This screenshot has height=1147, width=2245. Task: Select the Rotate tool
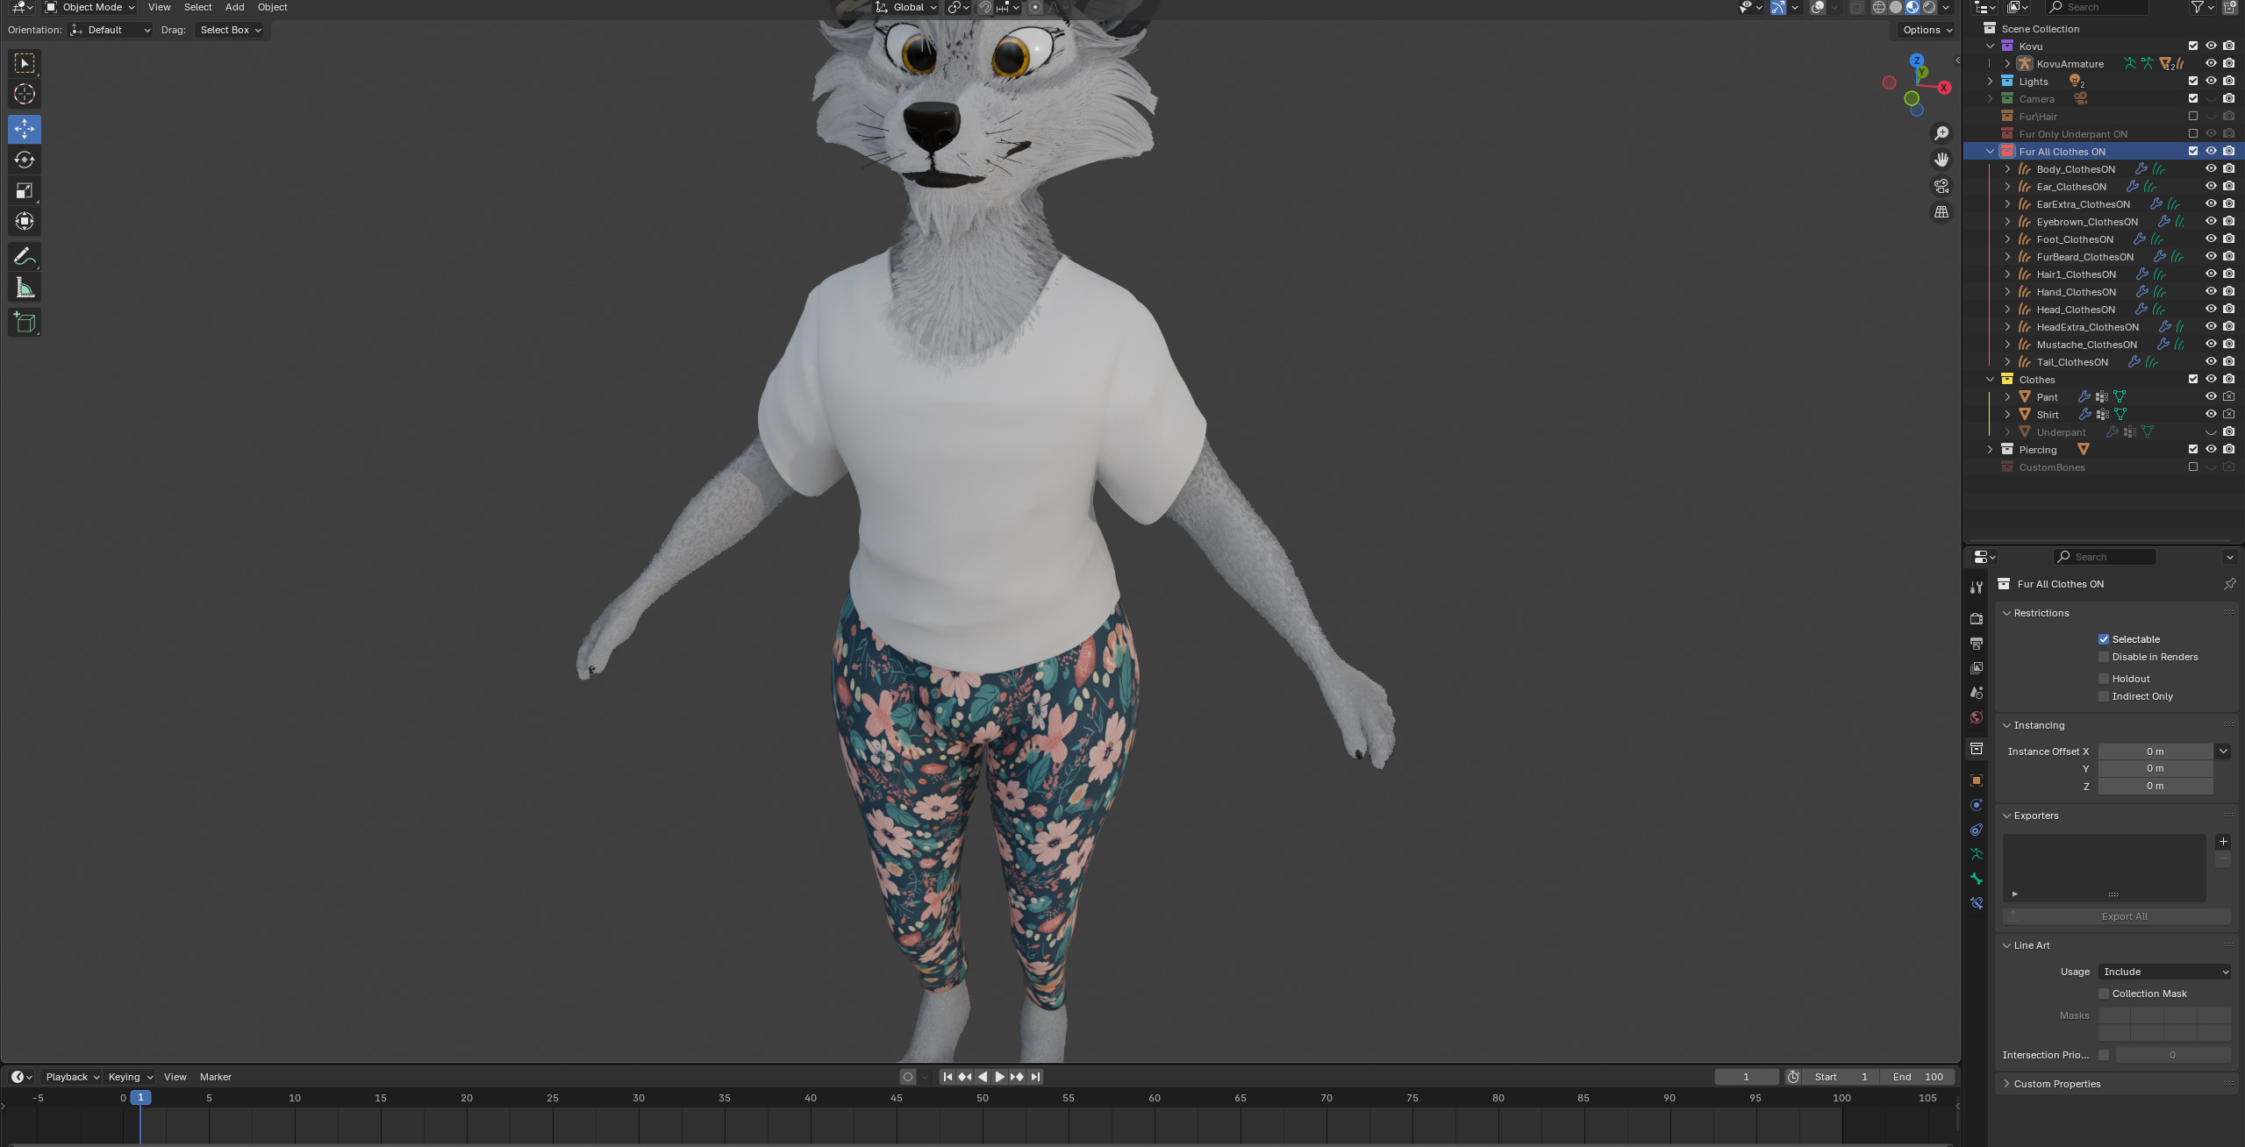tap(25, 160)
